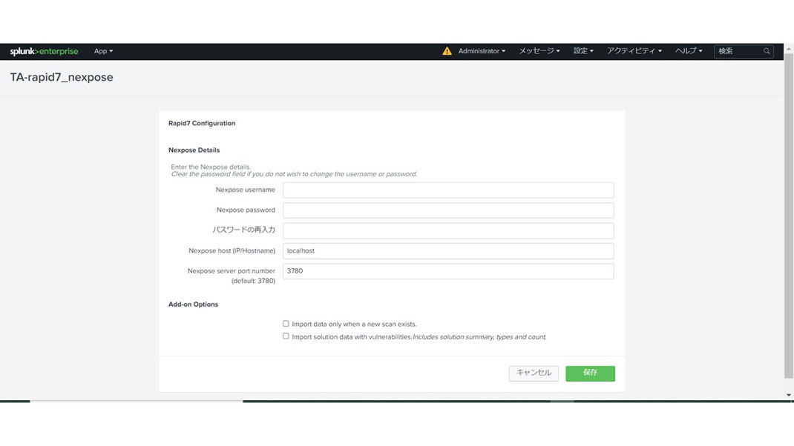Screen dimensions: 794x446
Task: Click the scrollbar down arrow
Action: (x=788, y=395)
